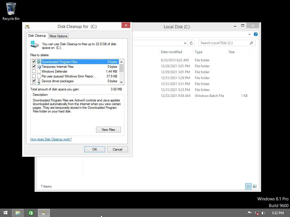Click the network status tray icon
The width and height of the screenshot is (290, 217).
pos(257,213)
